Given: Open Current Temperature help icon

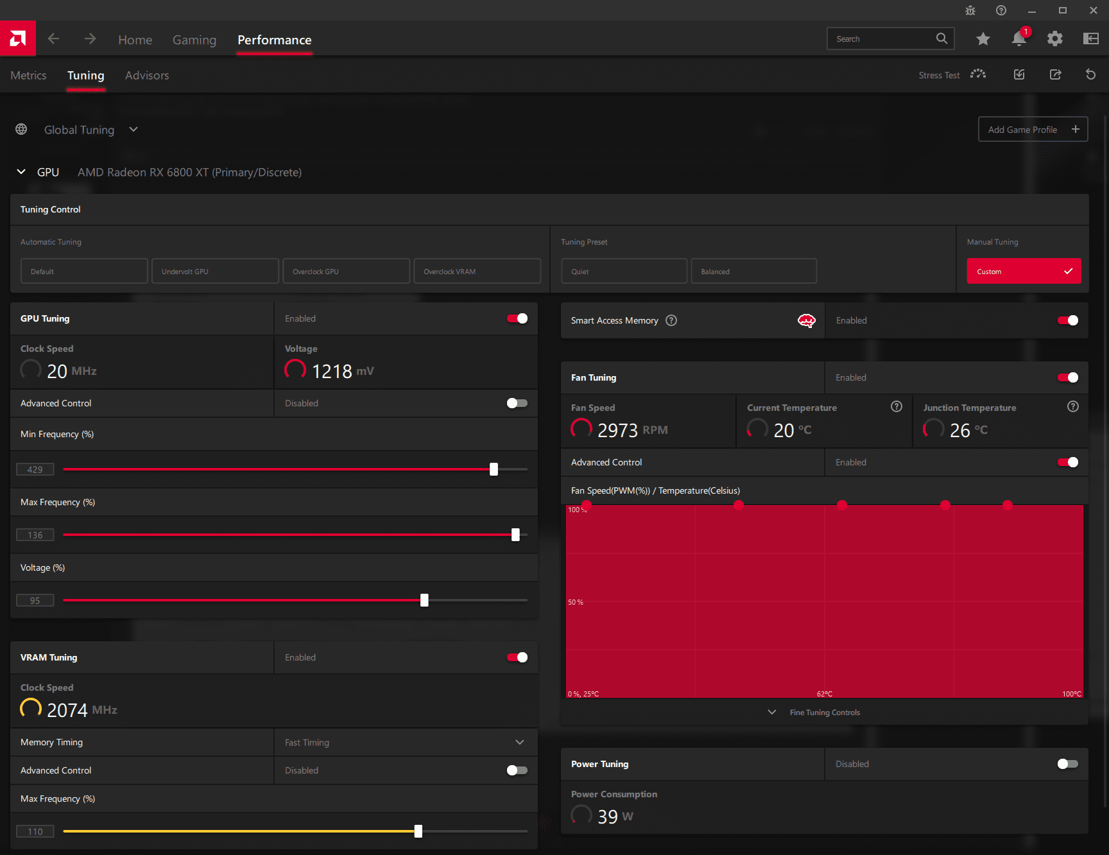Looking at the screenshot, I should [897, 406].
